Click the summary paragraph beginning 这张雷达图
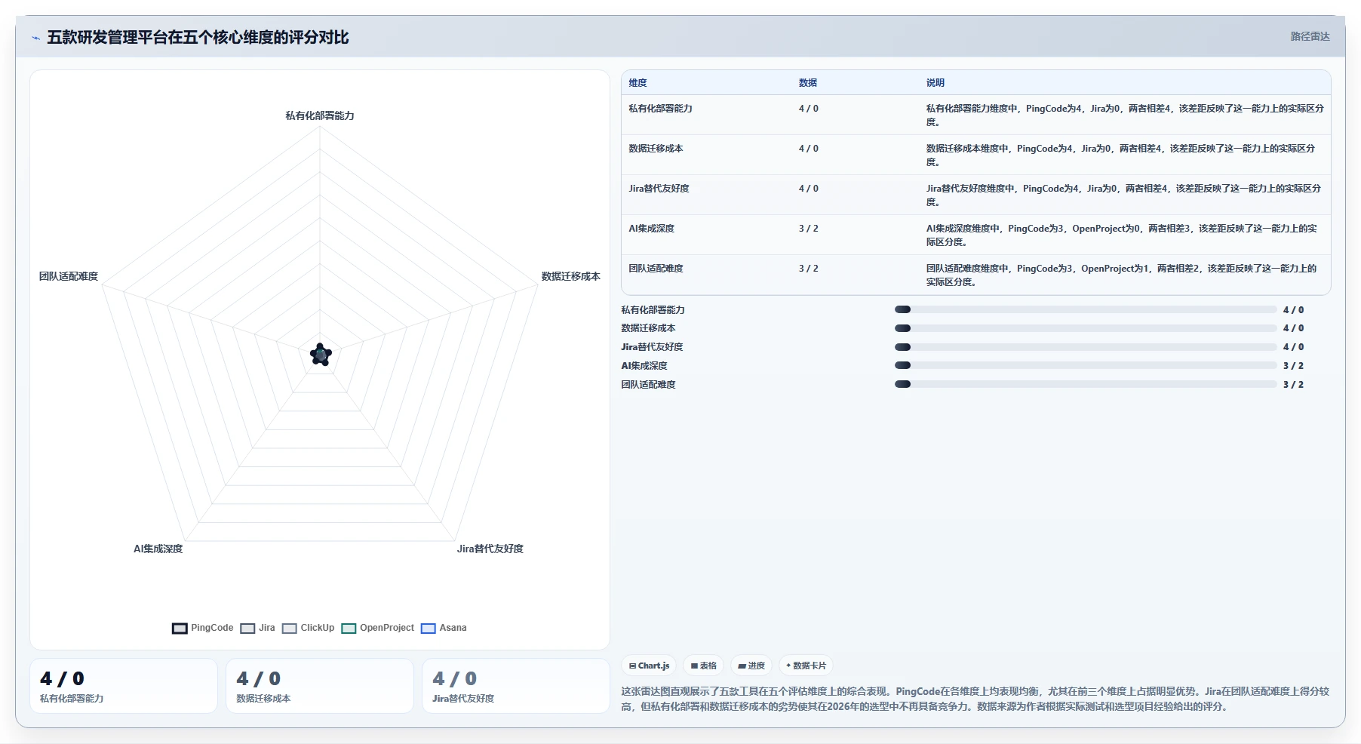 coord(975,699)
